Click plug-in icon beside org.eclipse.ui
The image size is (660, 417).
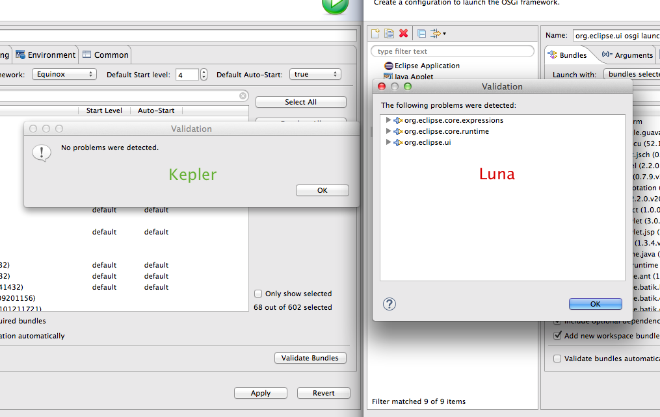pyautogui.click(x=398, y=142)
